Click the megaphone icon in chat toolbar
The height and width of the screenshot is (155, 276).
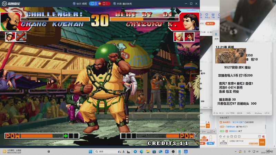click(224, 136)
